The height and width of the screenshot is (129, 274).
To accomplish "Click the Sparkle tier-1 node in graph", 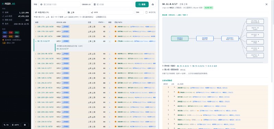I will [255, 55].
